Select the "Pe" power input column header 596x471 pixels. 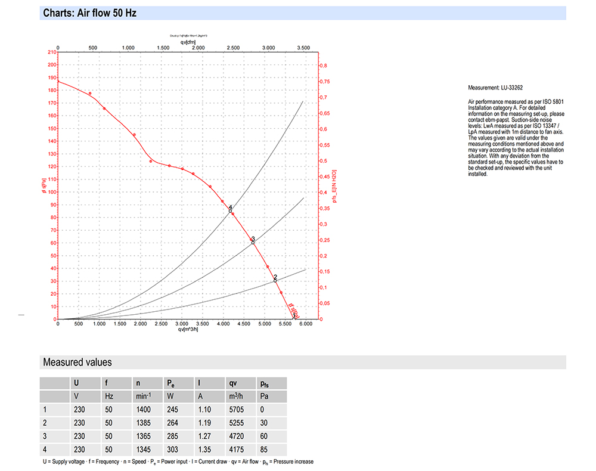pos(171,383)
